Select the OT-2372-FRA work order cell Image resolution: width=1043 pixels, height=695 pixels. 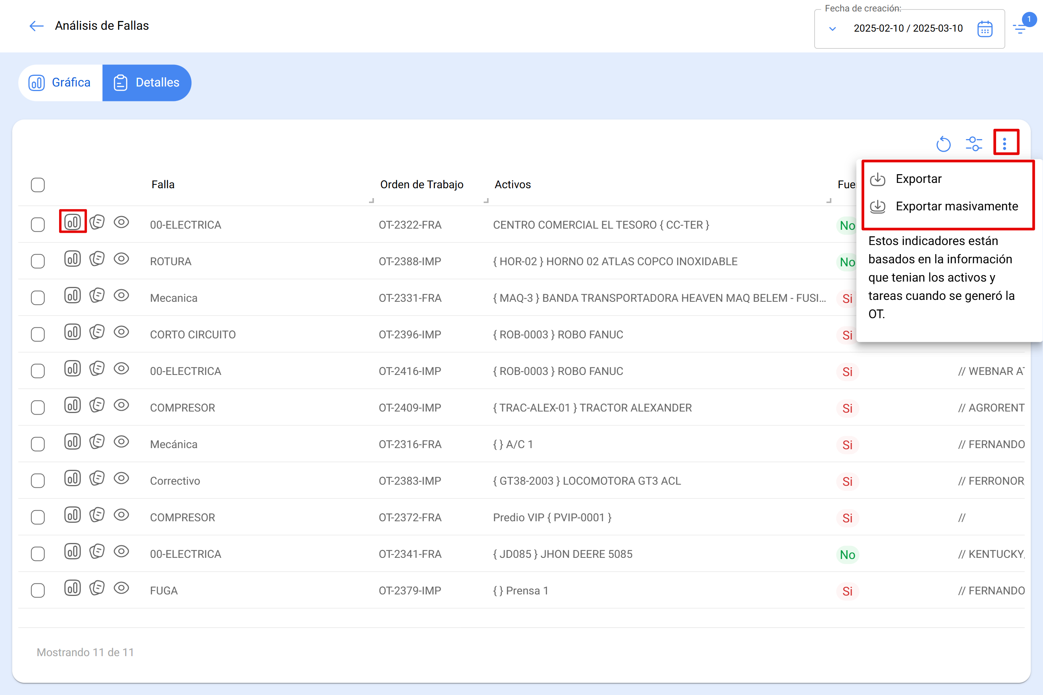pos(410,517)
